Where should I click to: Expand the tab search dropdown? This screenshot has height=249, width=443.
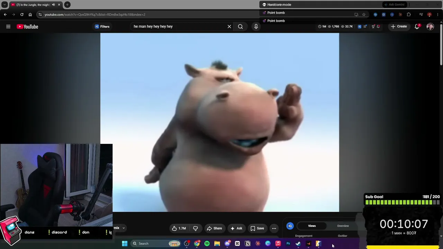[4, 4]
